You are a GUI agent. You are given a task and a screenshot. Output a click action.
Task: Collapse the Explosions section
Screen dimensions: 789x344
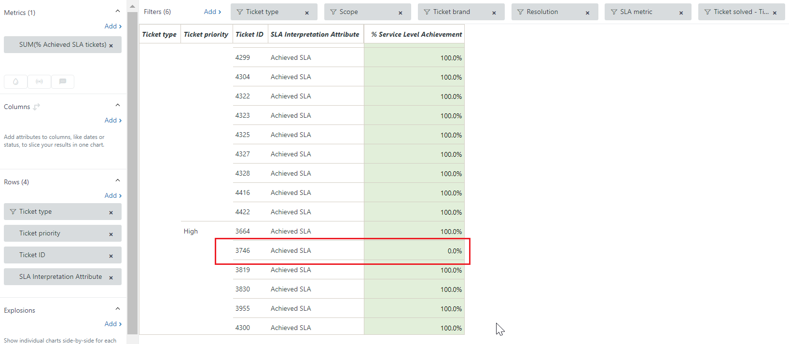pyautogui.click(x=117, y=309)
